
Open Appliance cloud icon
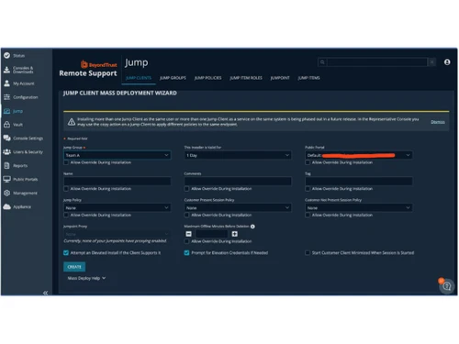(x=6, y=206)
